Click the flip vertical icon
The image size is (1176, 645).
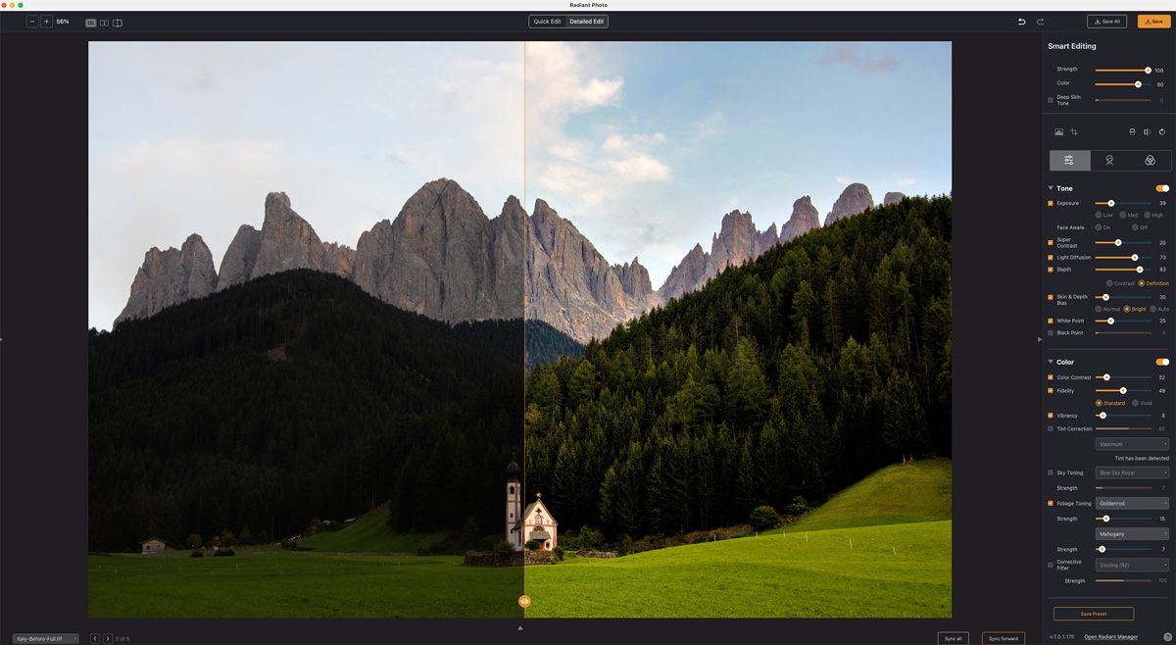click(1132, 132)
